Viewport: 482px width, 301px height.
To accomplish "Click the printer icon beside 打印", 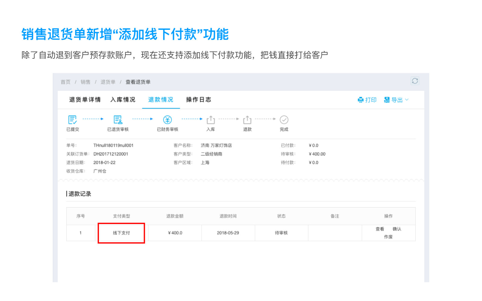I will coord(360,100).
